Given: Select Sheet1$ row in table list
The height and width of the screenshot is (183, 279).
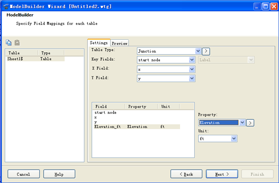Looking at the screenshot, I should (16, 59).
